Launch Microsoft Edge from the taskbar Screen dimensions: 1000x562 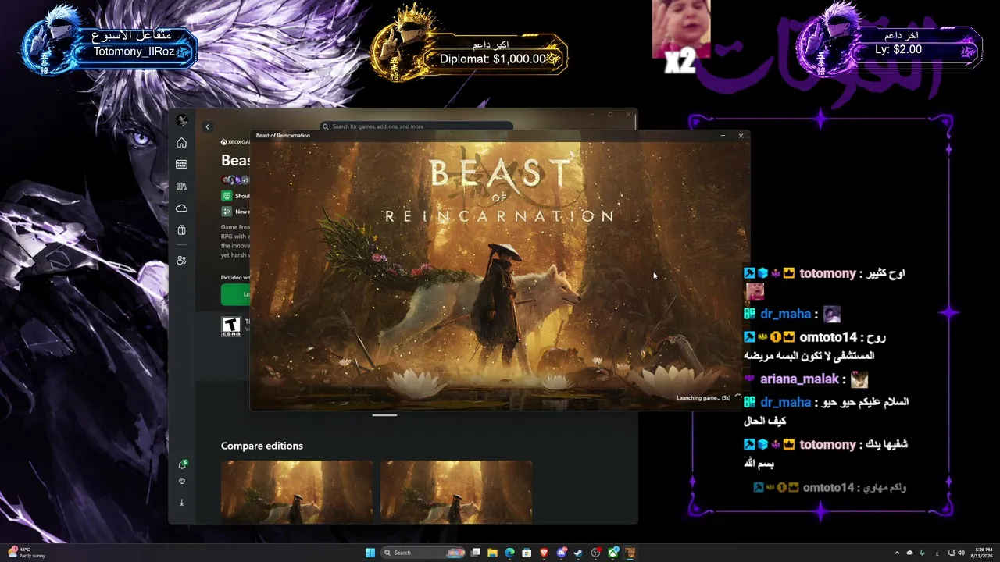[x=510, y=553]
